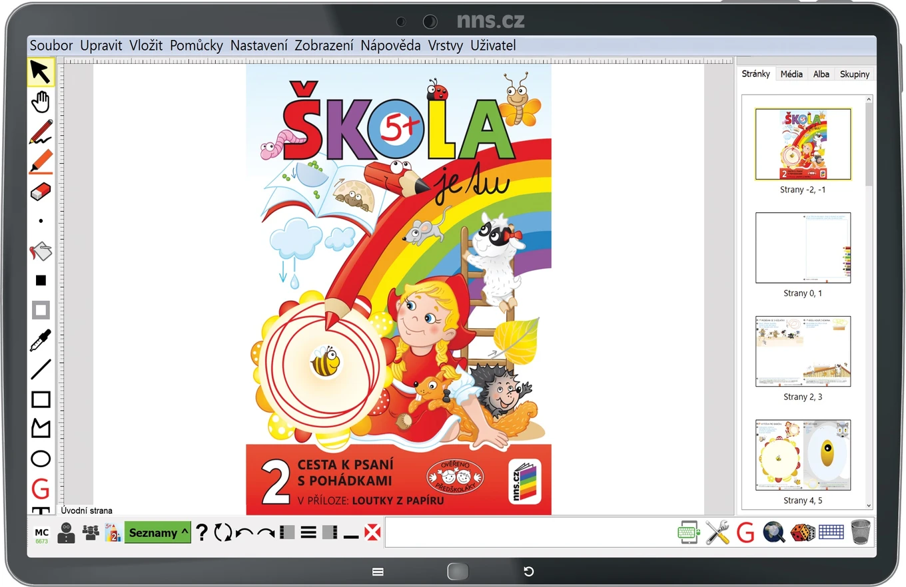Toggle the on-screen keyboard icon
Image resolution: width=906 pixels, height=587 pixels.
point(831,532)
